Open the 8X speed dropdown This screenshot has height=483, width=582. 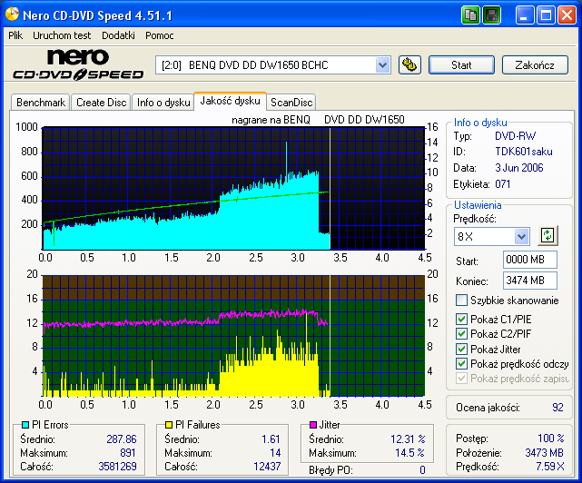coord(521,236)
